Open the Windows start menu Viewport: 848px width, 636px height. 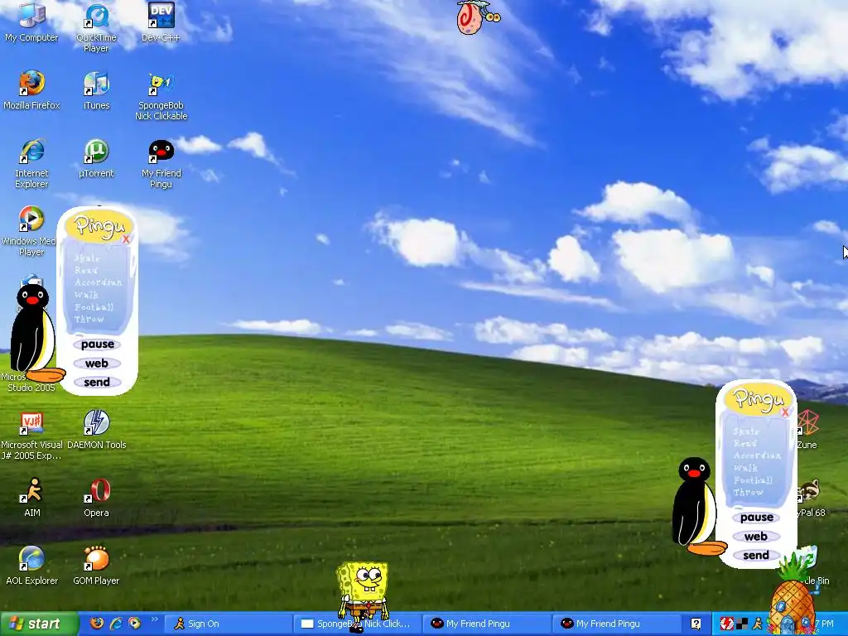[39, 624]
